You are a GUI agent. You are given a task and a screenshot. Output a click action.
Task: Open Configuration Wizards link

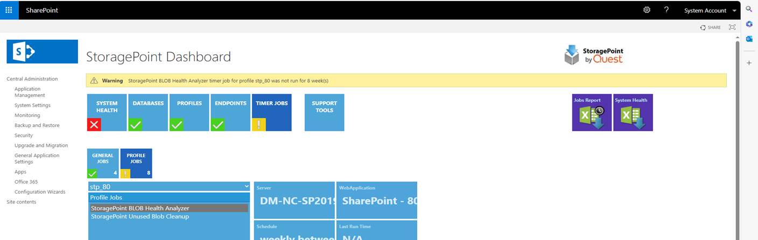coord(40,192)
